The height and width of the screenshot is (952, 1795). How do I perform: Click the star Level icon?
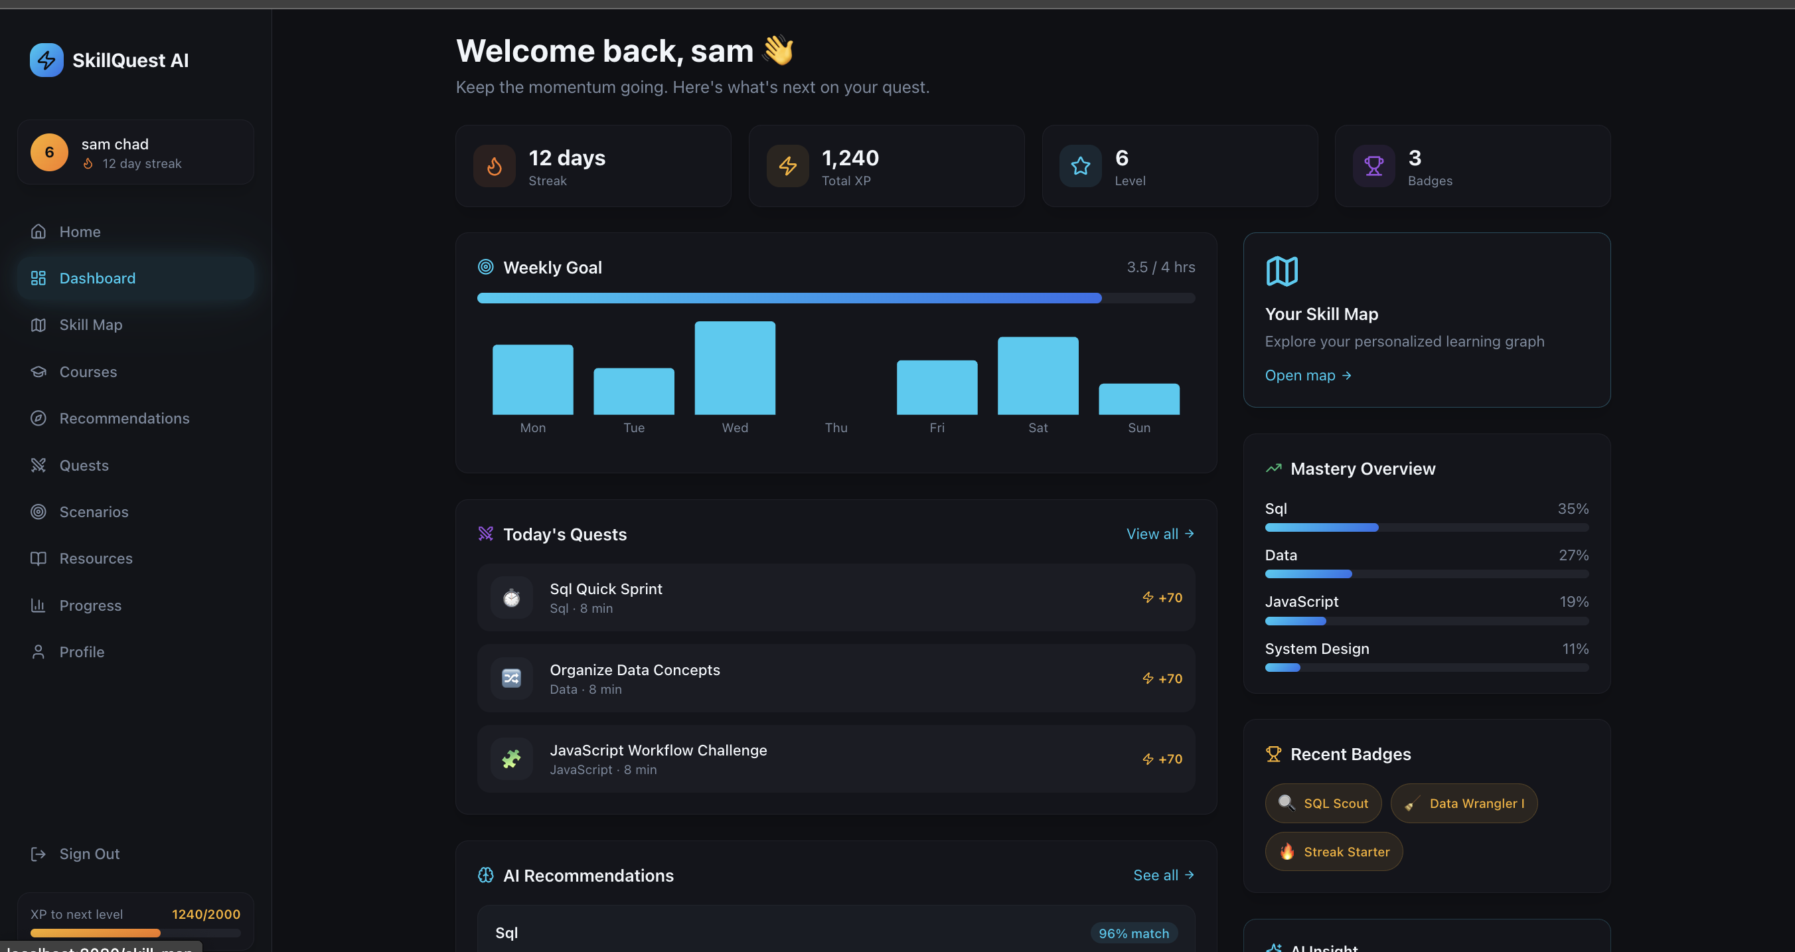(1080, 166)
